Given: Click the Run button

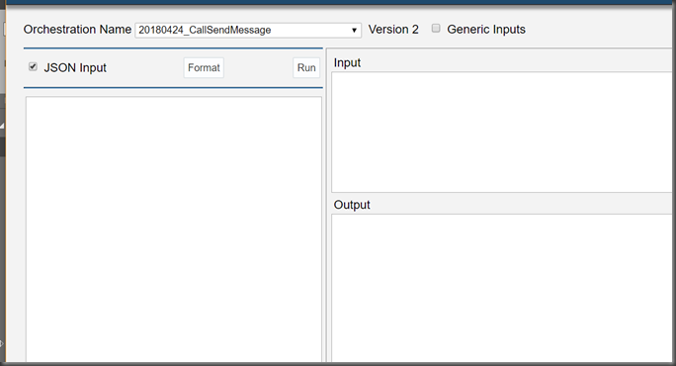Looking at the screenshot, I should [x=306, y=68].
